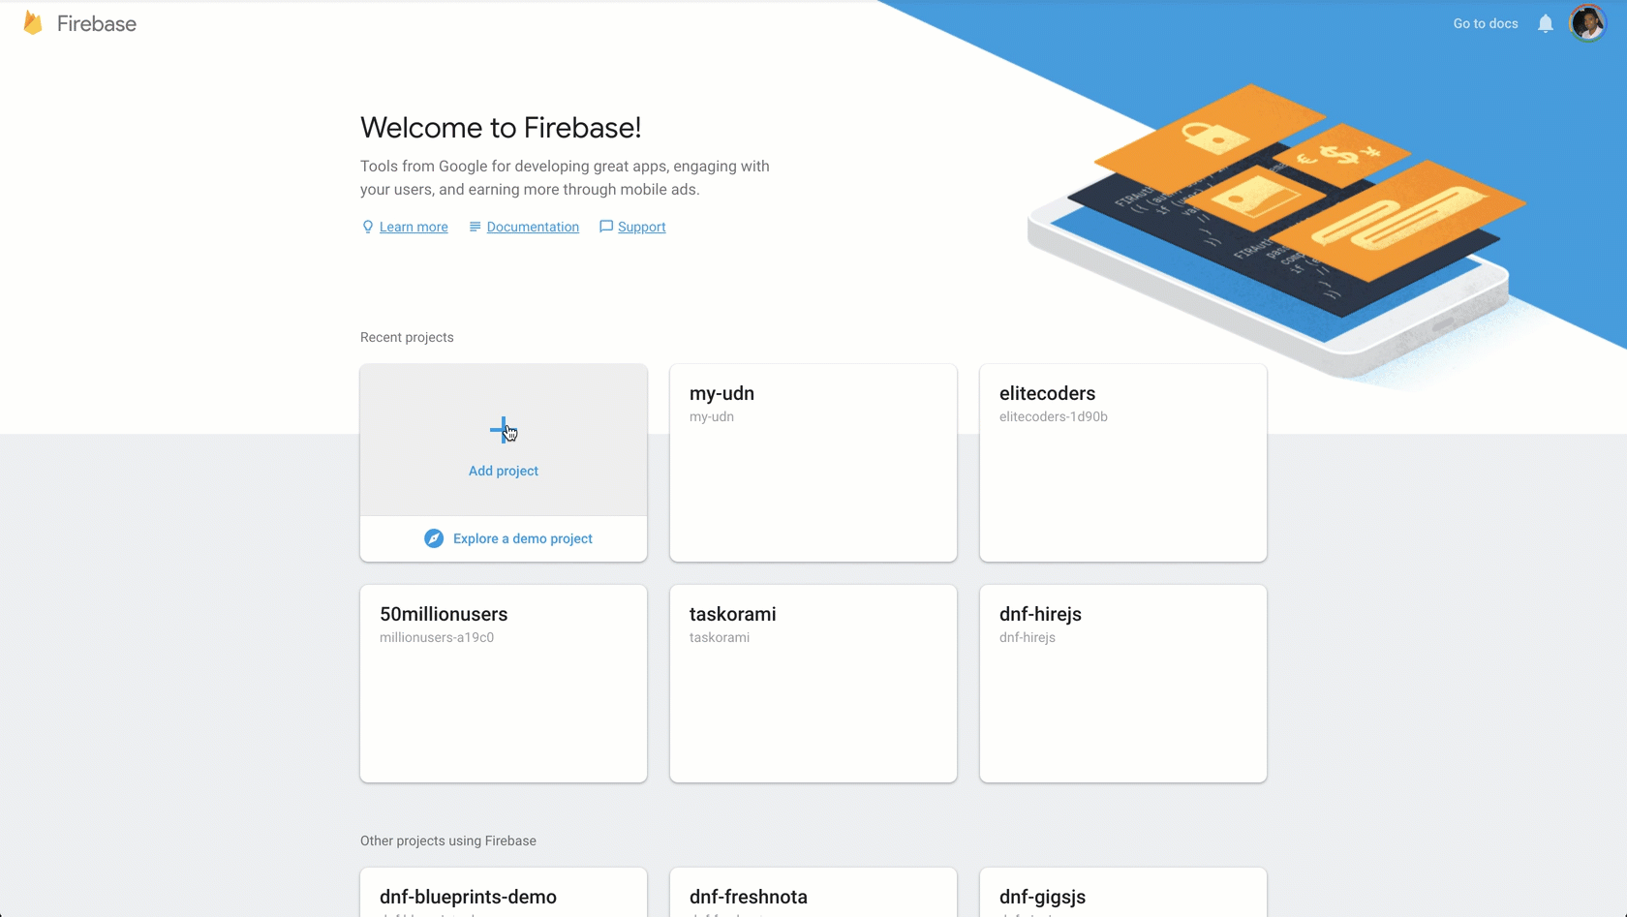
Task: Open the Documentation link
Action: [533, 227]
